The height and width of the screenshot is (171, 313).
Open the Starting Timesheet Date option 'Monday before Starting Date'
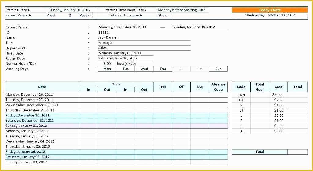click(x=182, y=10)
